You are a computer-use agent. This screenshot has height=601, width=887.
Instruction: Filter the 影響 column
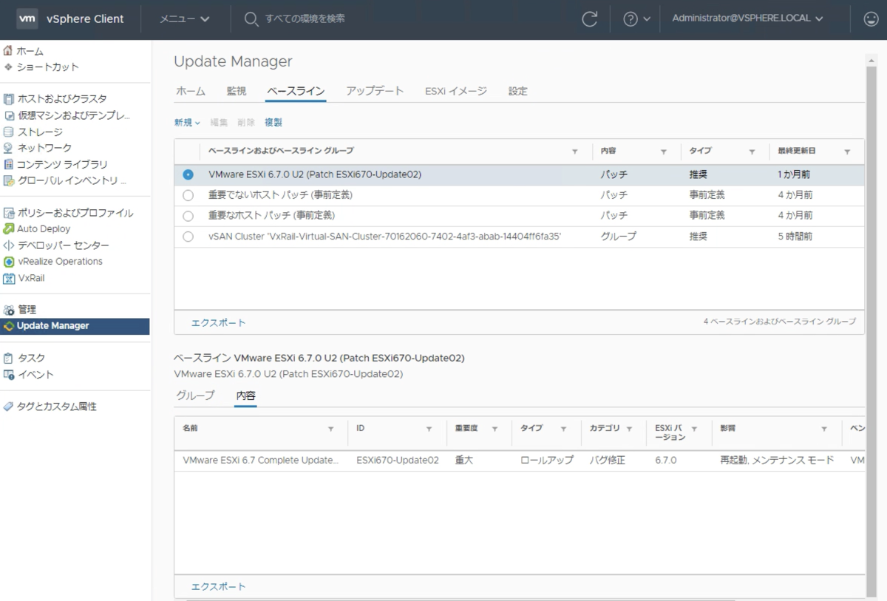pos(824,429)
